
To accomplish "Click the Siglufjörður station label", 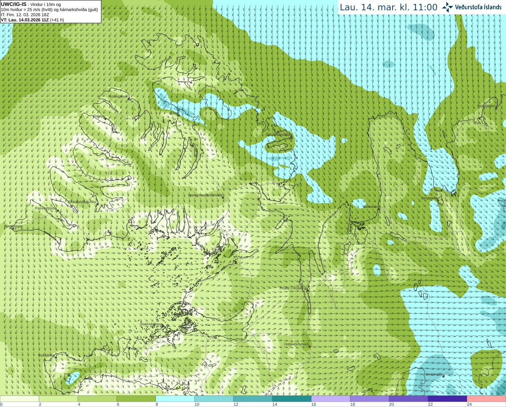I will (x=487, y=106).
